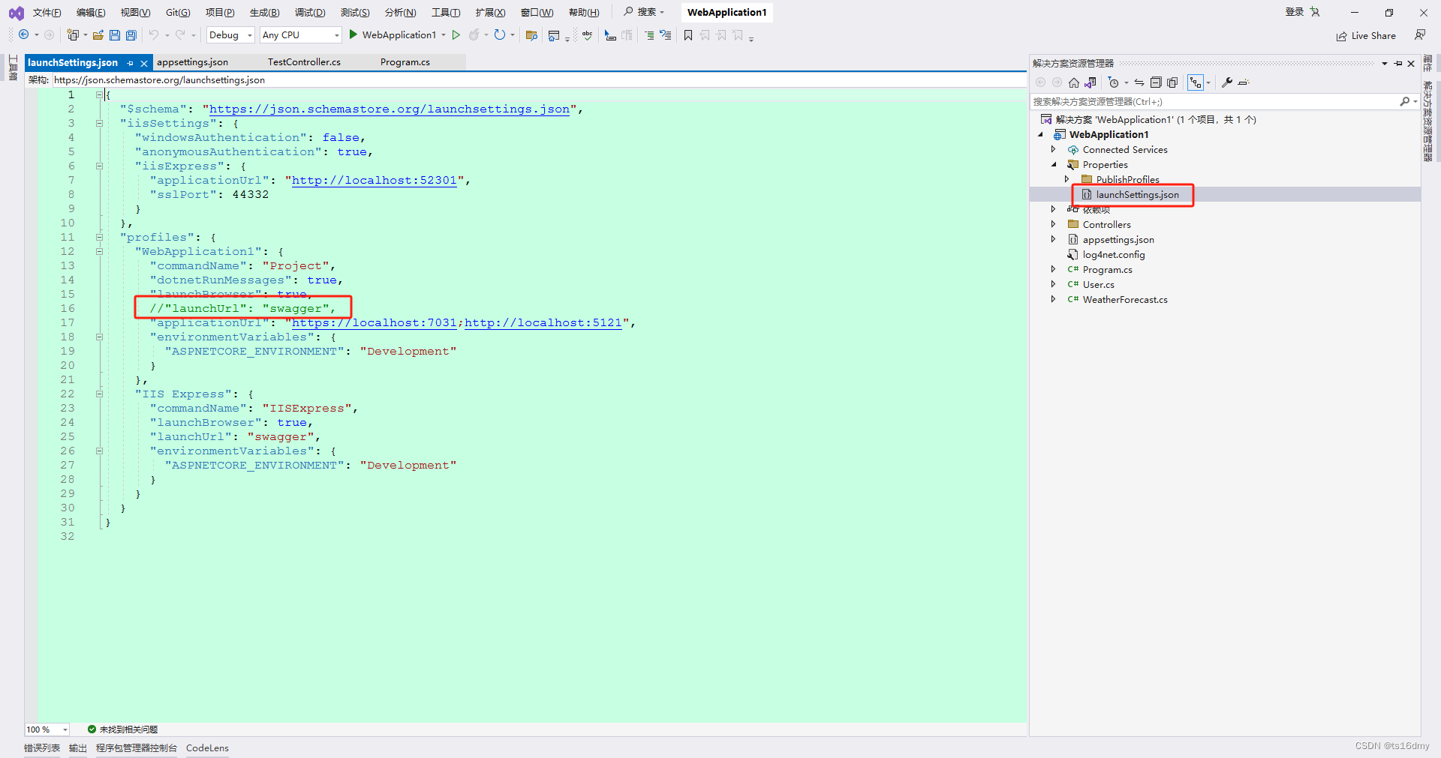Toggle the nested view button in Solution Explorer

click(1196, 82)
